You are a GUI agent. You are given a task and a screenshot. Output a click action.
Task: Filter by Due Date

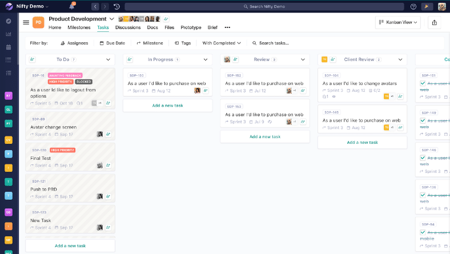point(112,43)
